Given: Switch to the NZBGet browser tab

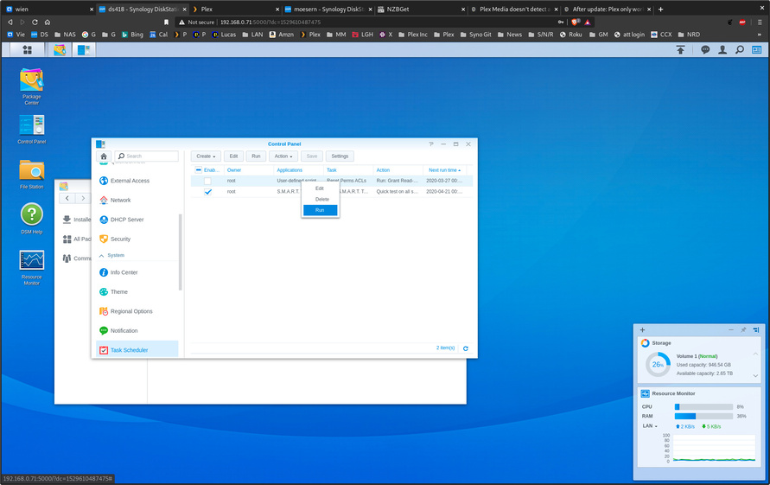Looking at the screenshot, I should tap(420, 9).
